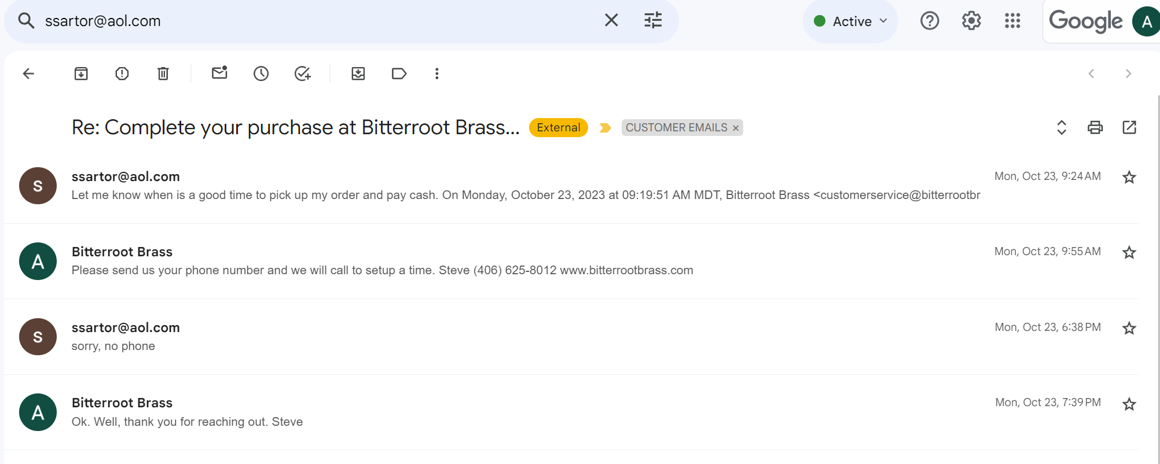
Task: Report this conversation as spam
Action: point(122,73)
